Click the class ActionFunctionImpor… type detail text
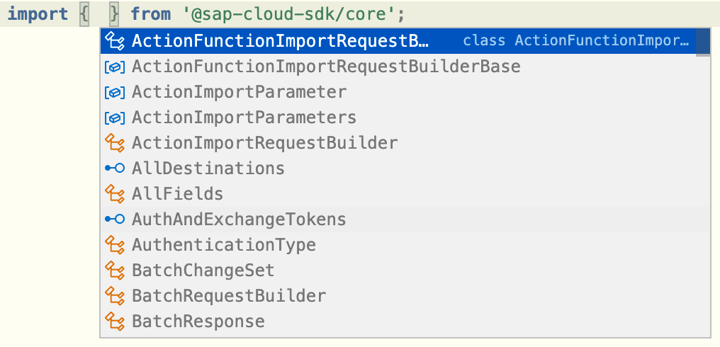 pos(576,41)
